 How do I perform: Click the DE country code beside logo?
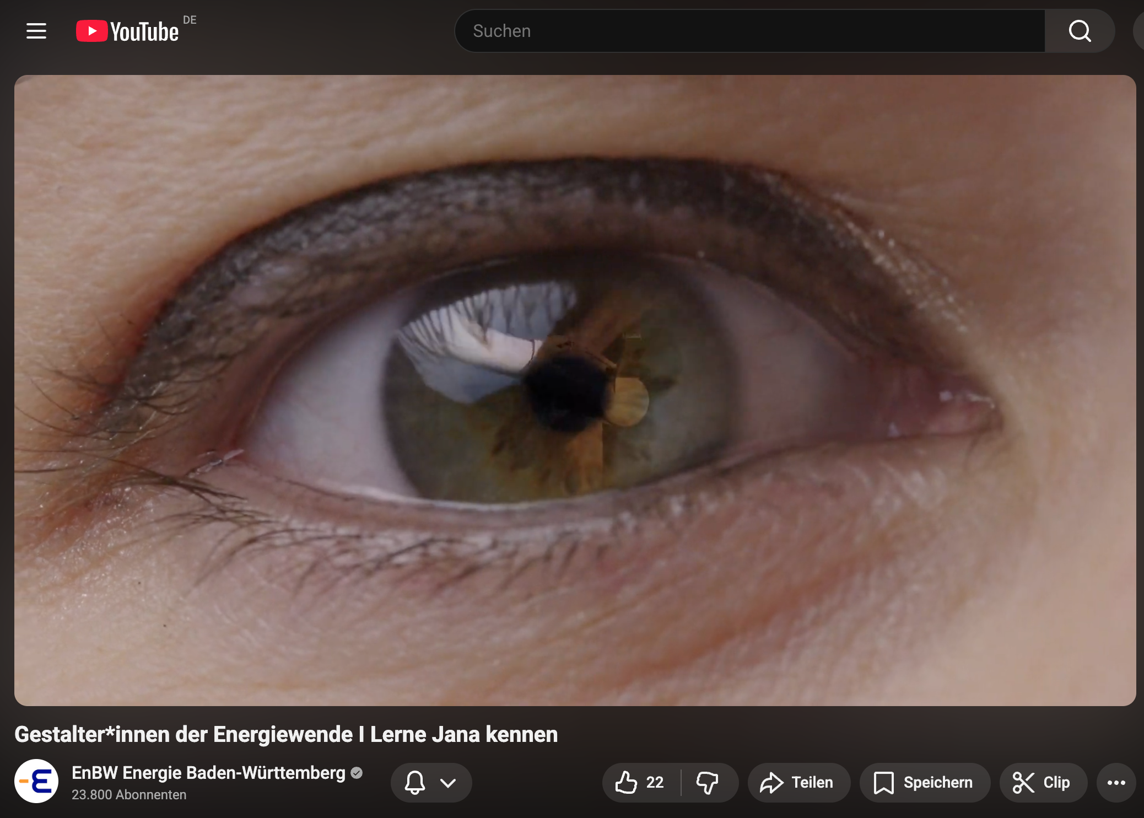[x=190, y=20]
